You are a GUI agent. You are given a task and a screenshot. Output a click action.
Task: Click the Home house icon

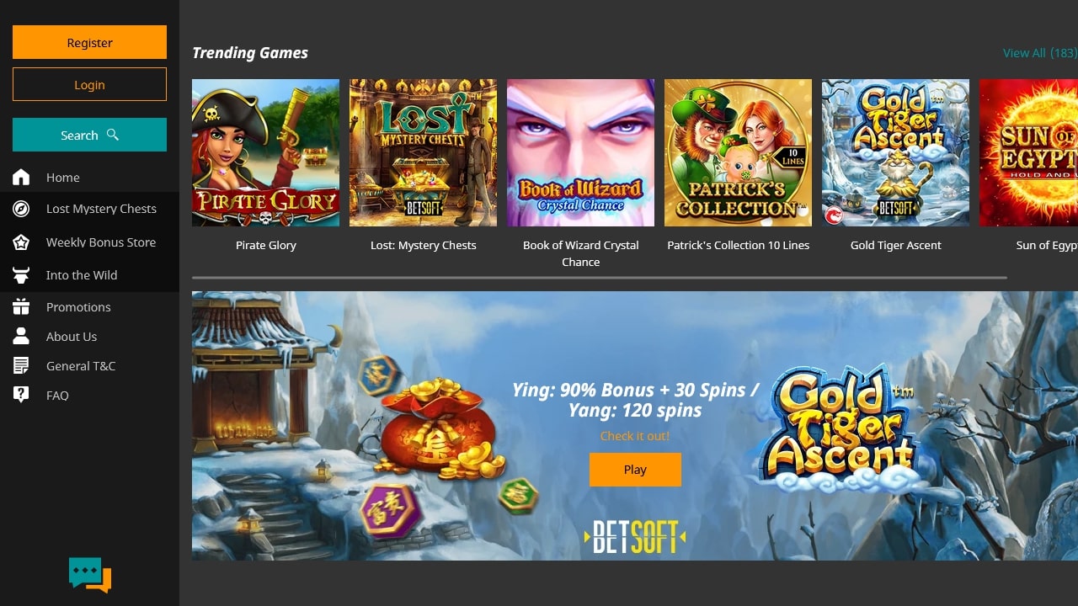21,177
